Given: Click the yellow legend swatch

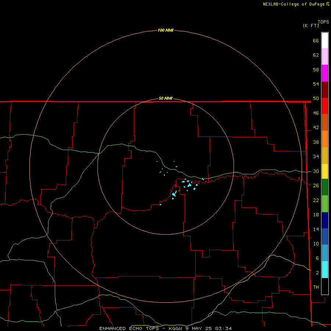Looking at the screenshot, I should (325, 171).
